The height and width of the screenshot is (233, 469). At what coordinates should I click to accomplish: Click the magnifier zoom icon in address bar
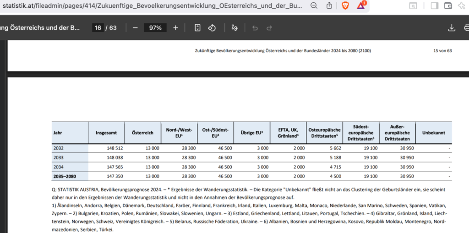[x=314, y=6]
